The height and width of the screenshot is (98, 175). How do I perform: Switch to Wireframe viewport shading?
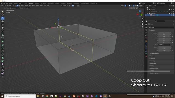coord(136,5)
